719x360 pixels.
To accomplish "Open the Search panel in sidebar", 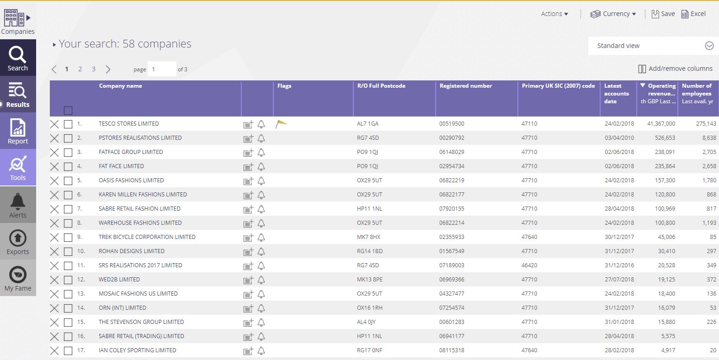I will 18,58.
